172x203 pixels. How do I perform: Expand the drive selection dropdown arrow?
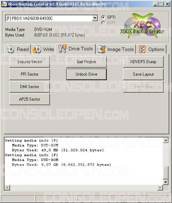(x=95, y=18)
